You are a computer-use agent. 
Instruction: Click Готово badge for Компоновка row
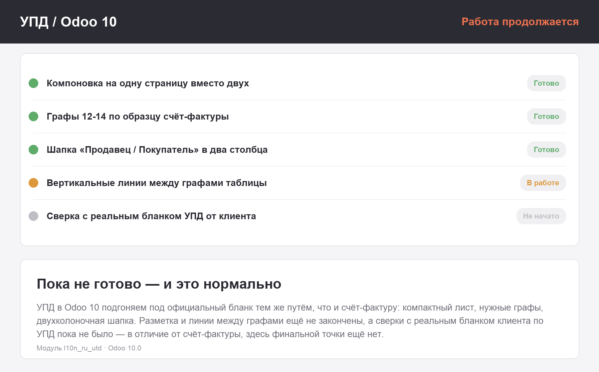(546, 83)
